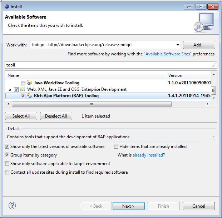This screenshot has width=222, height=218.
Task: Click the software list up arrow
Action: [x=214, y=74]
